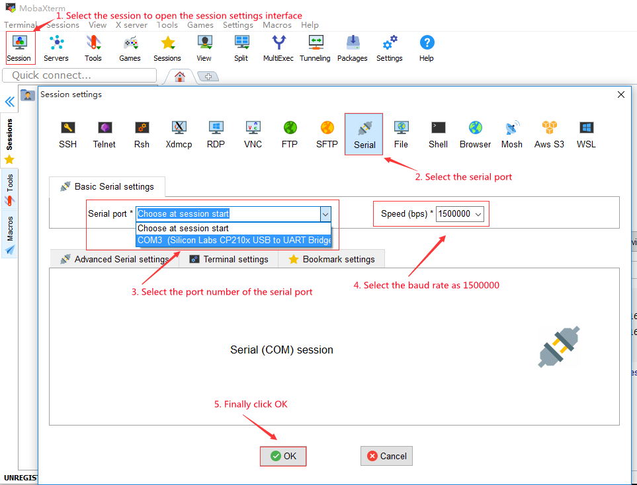Select the SSH session type icon

tap(67, 134)
